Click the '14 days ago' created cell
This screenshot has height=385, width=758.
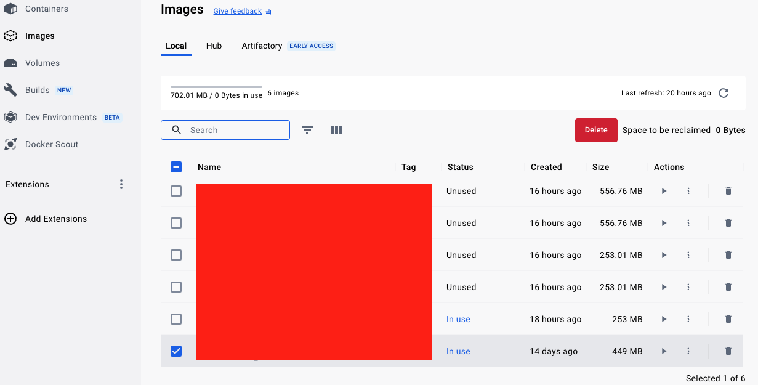(x=554, y=351)
